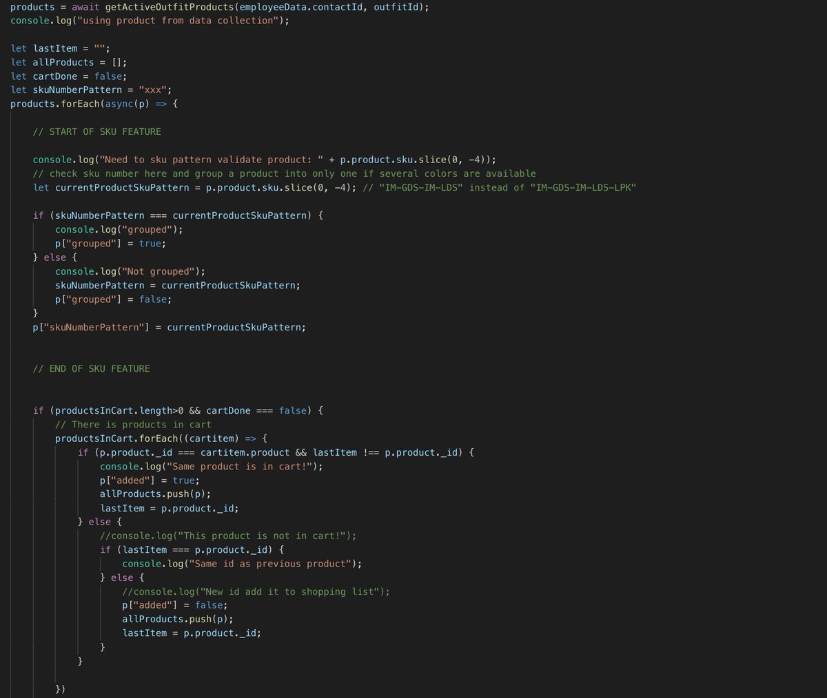The image size is (827, 698).
Task: Click p["grouped"] = true assignment
Action: click(x=111, y=243)
